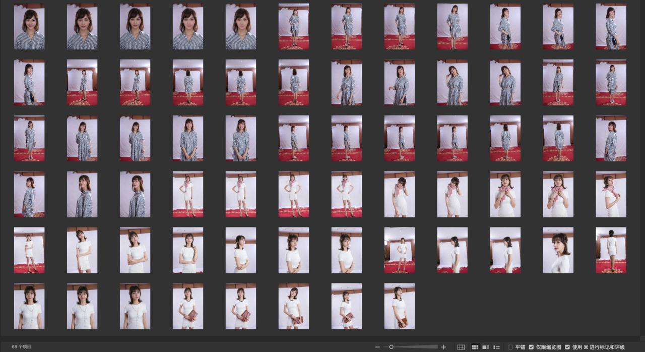
Task: Select the first thumbnail in the fifth row
Action: tap(29, 250)
